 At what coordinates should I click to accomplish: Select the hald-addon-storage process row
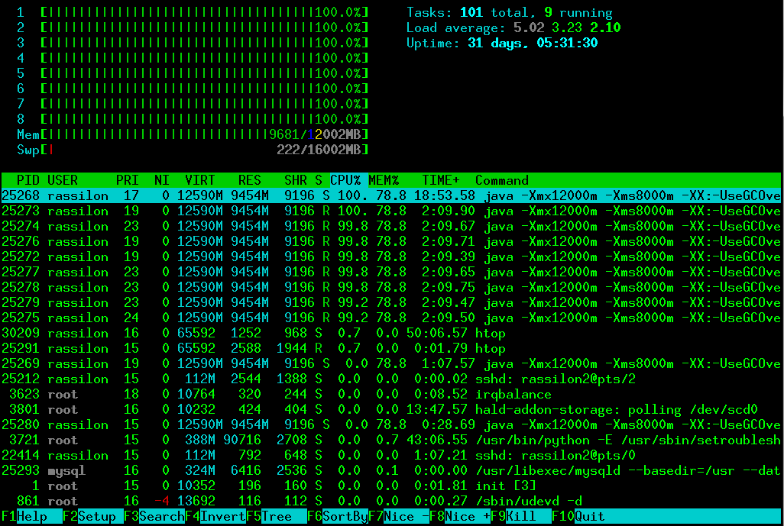click(x=391, y=409)
